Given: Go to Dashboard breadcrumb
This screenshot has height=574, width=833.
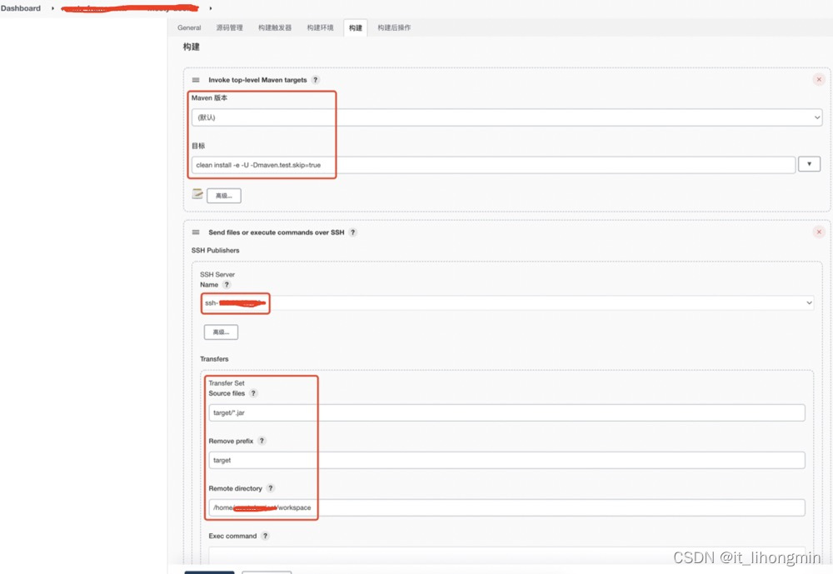Looking at the screenshot, I should click(x=21, y=8).
